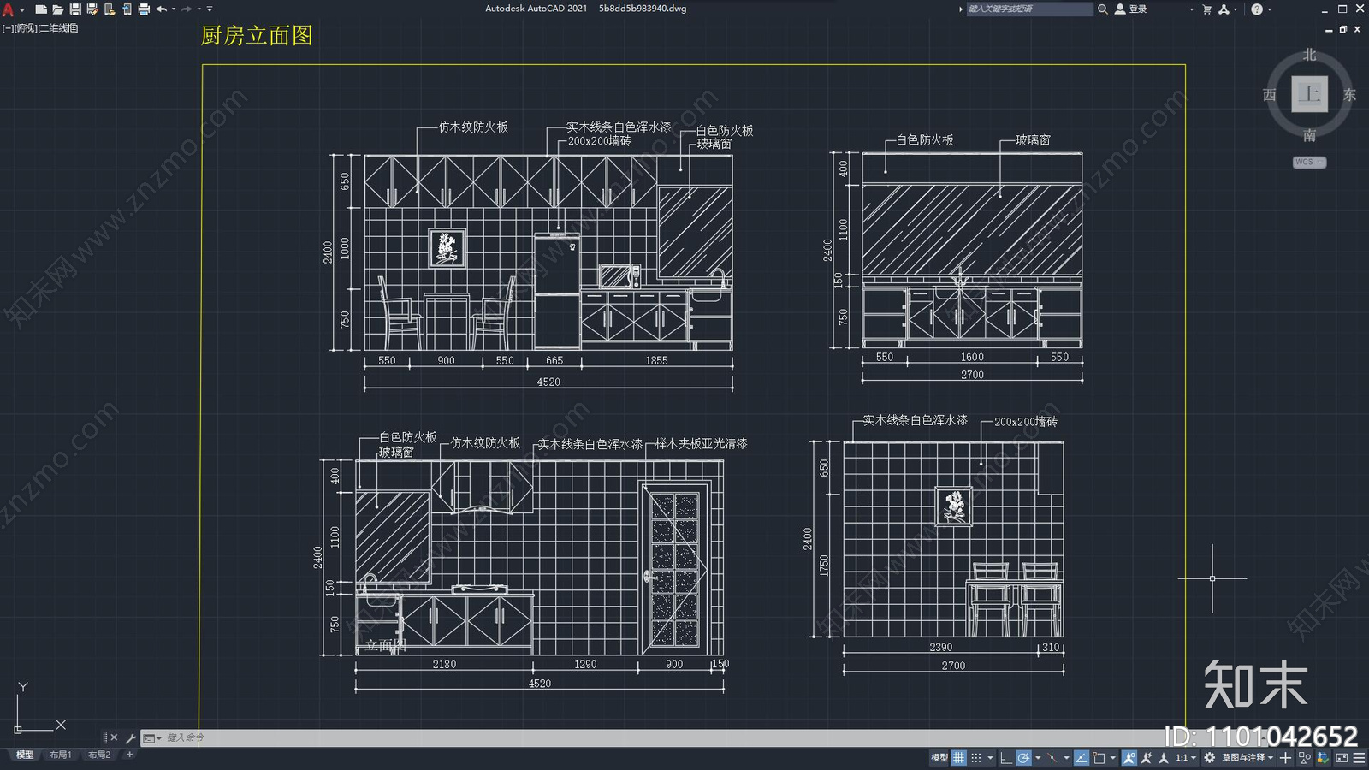Expand the sign-in account dropdown arrow
The height and width of the screenshot is (770, 1369).
(x=1191, y=9)
